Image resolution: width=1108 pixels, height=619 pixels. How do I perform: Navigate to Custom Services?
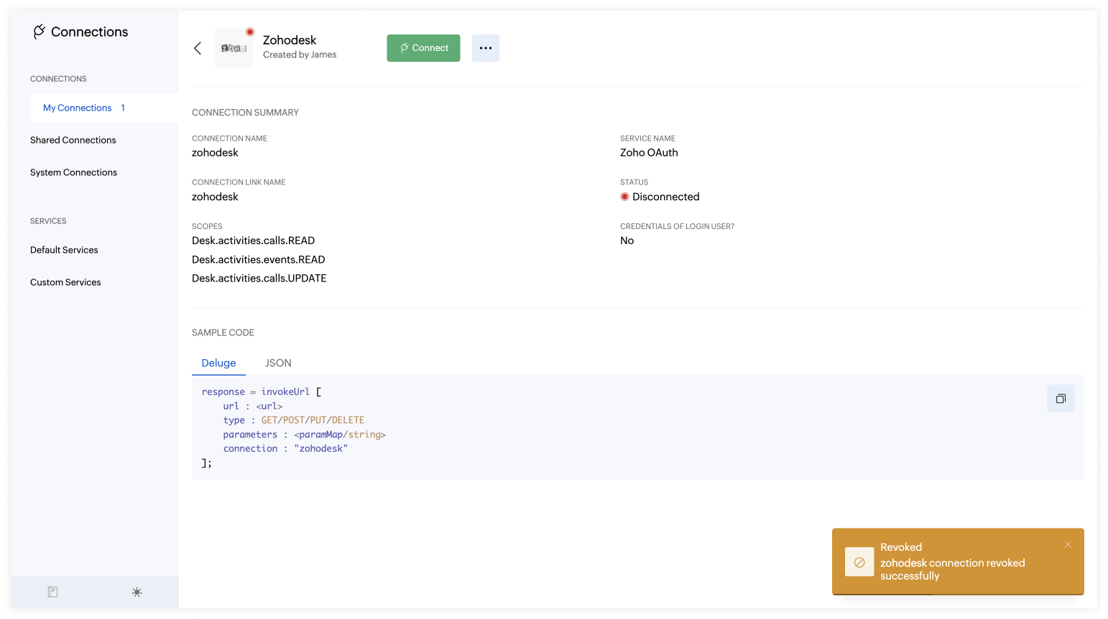pos(65,282)
